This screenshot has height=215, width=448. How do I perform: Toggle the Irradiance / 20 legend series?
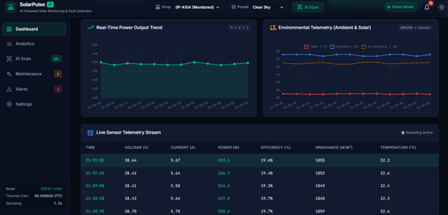coord(379,47)
